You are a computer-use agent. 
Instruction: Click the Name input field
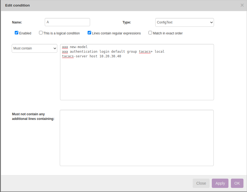67,22
